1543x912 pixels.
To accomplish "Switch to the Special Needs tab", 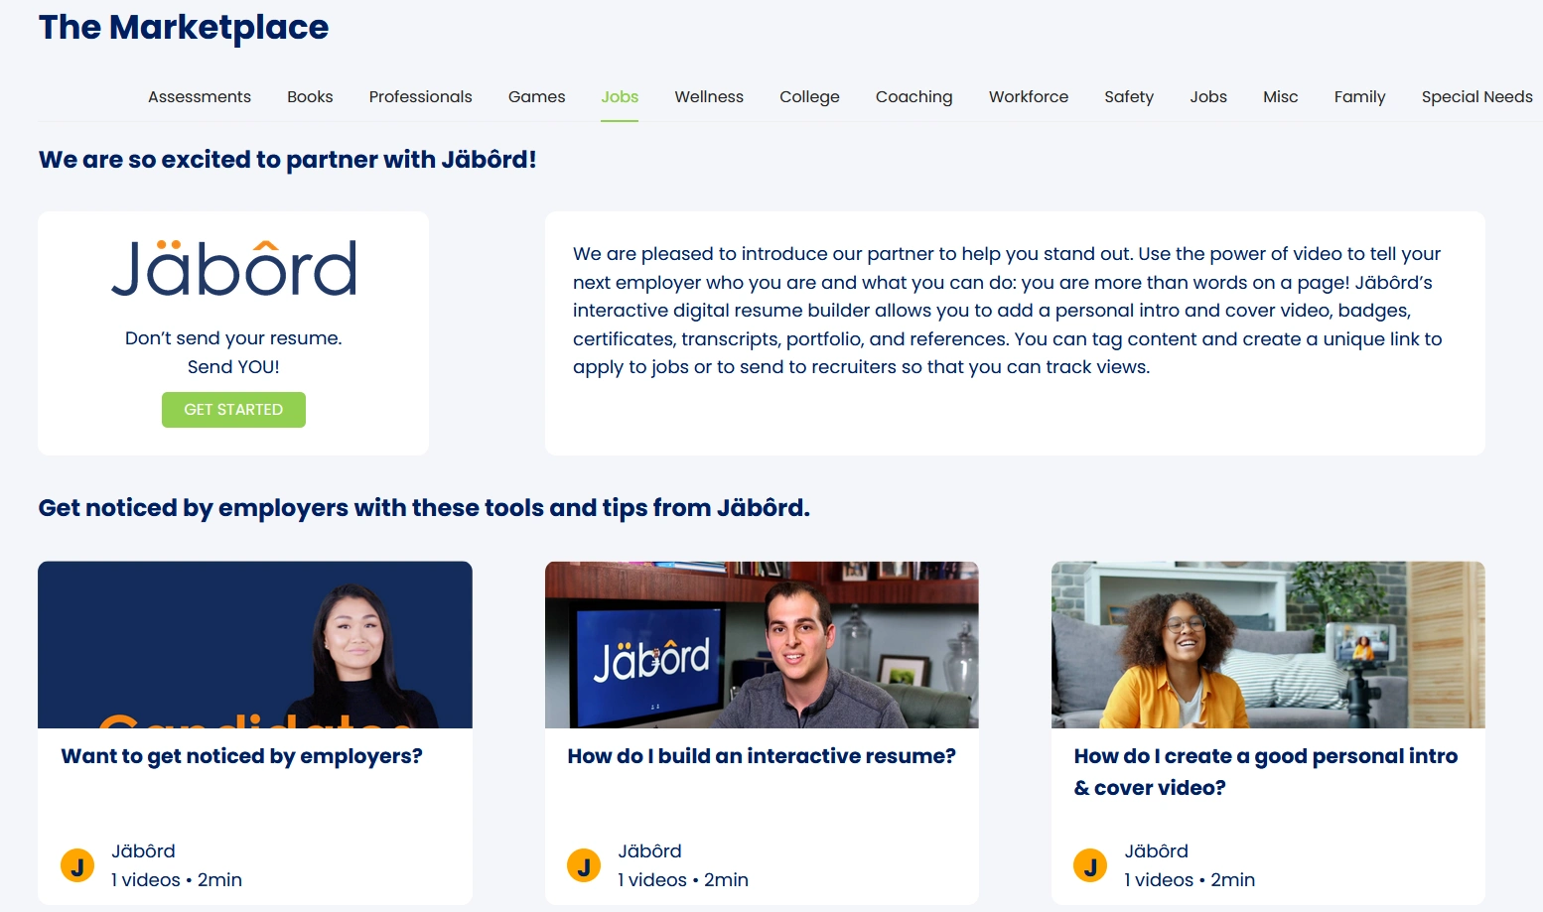I will (1477, 97).
